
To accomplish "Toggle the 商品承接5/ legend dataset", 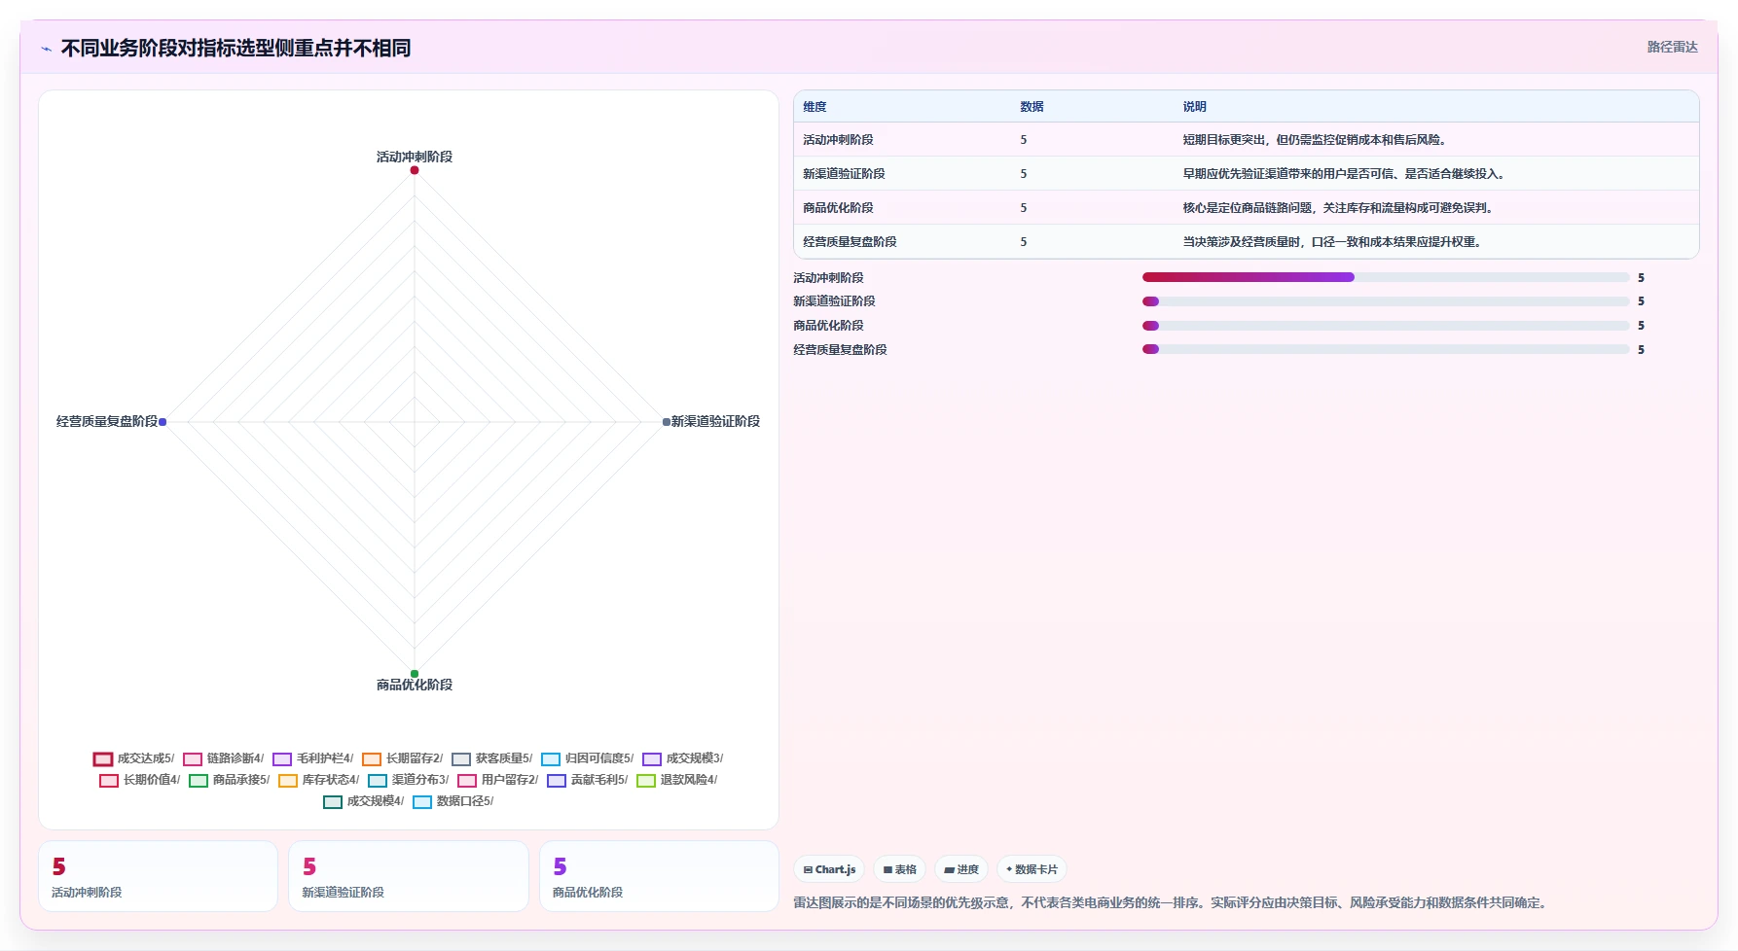I will coord(230,780).
